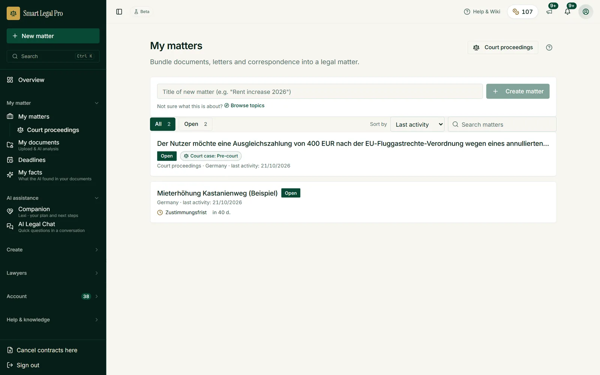
Task: Click the Create matter button
Action: coord(518,91)
